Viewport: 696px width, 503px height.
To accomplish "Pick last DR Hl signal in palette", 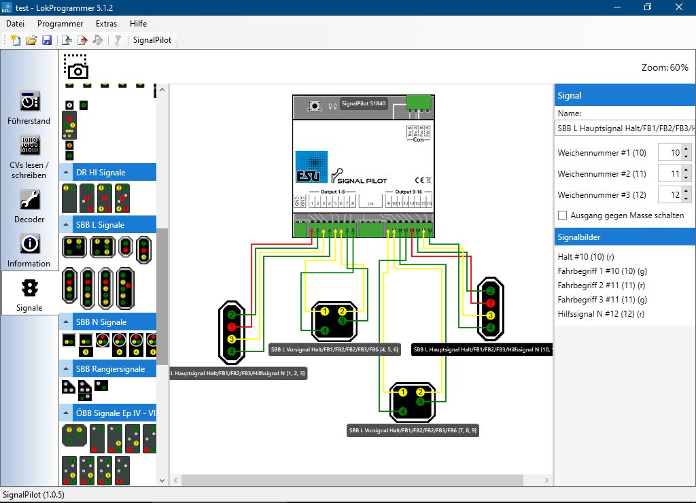I will point(122,198).
